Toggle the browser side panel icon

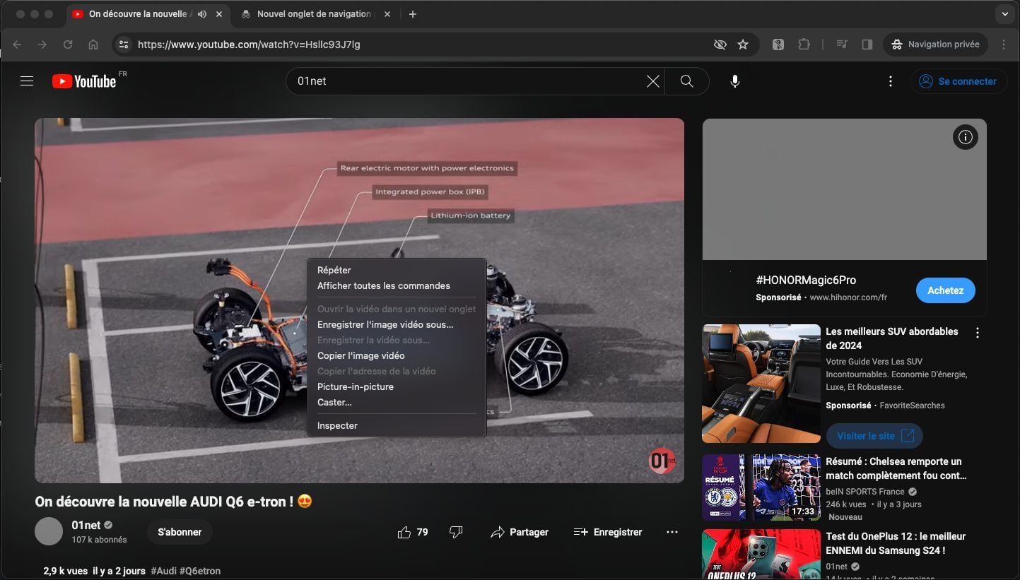(867, 45)
